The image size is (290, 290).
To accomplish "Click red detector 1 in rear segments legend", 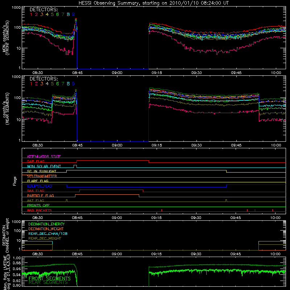I will pyautogui.click(x=31, y=84).
